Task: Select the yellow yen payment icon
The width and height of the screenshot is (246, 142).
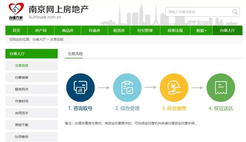Action: (174, 87)
